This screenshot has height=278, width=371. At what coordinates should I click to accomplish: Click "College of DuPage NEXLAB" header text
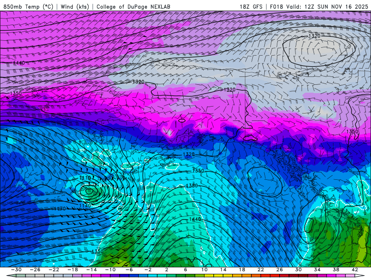click(133, 6)
